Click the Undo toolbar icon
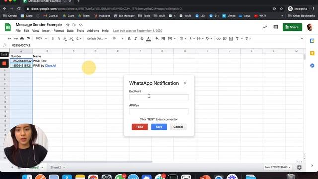This screenshot has height=179, width=318. point(9,39)
